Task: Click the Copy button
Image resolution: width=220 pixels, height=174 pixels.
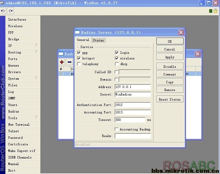Action: (170, 82)
